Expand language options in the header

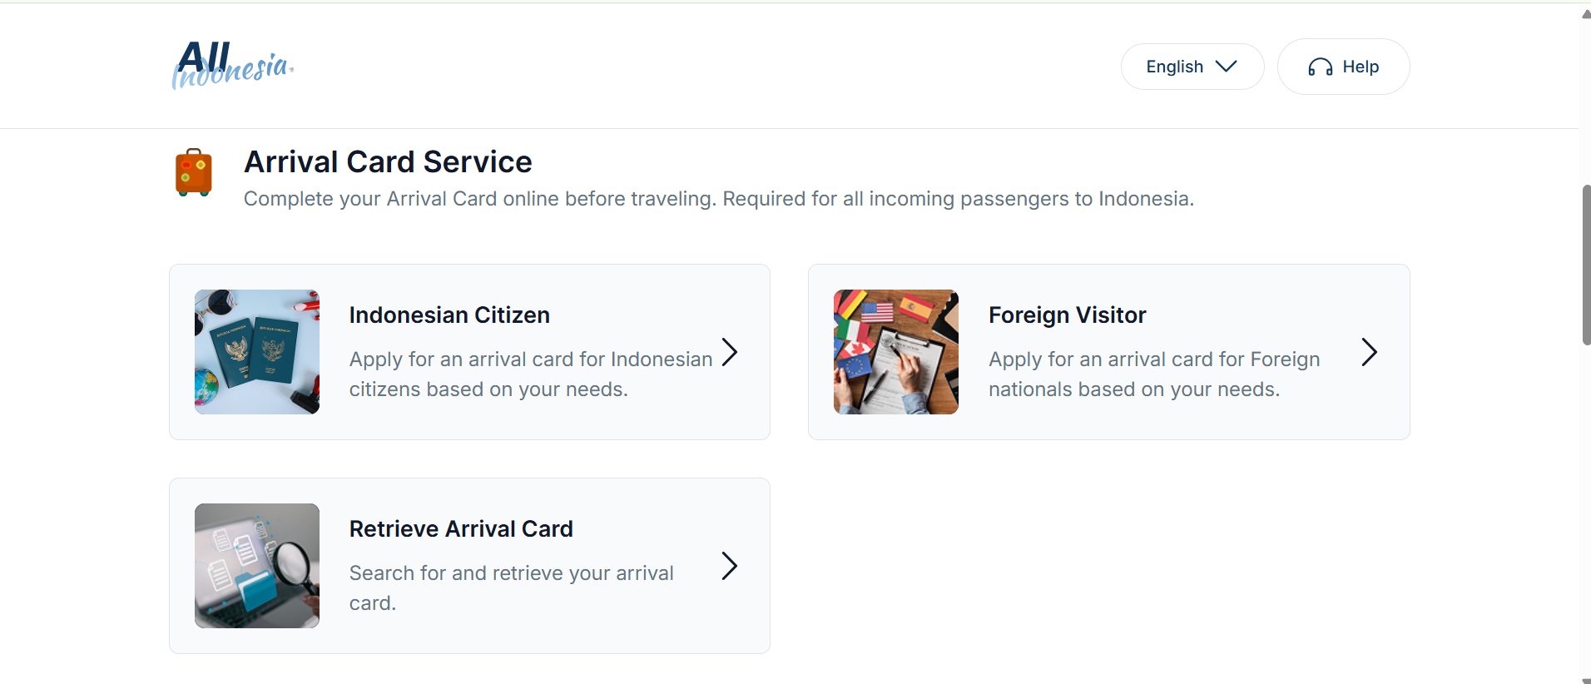point(1192,67)
